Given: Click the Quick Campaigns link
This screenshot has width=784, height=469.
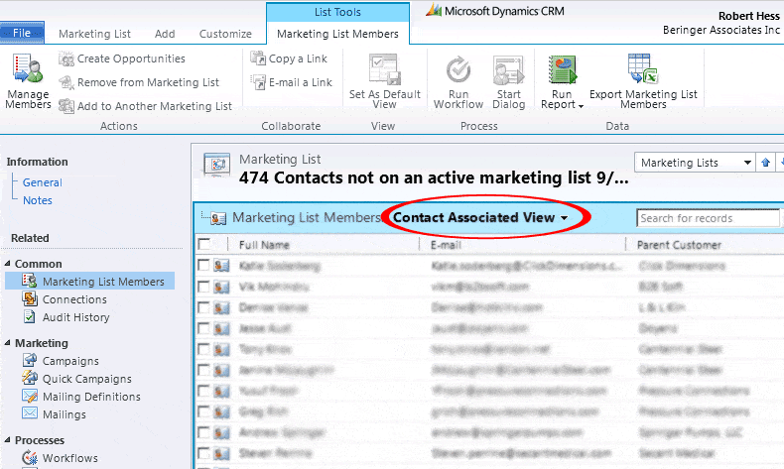Looking at the screenshot, I should (87, 379).
